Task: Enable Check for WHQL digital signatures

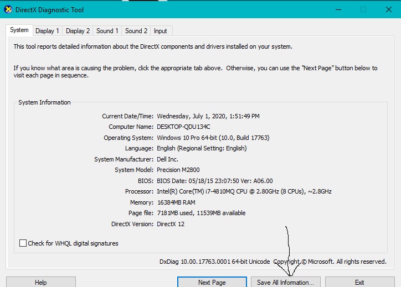Action: (x=23, y=243)
